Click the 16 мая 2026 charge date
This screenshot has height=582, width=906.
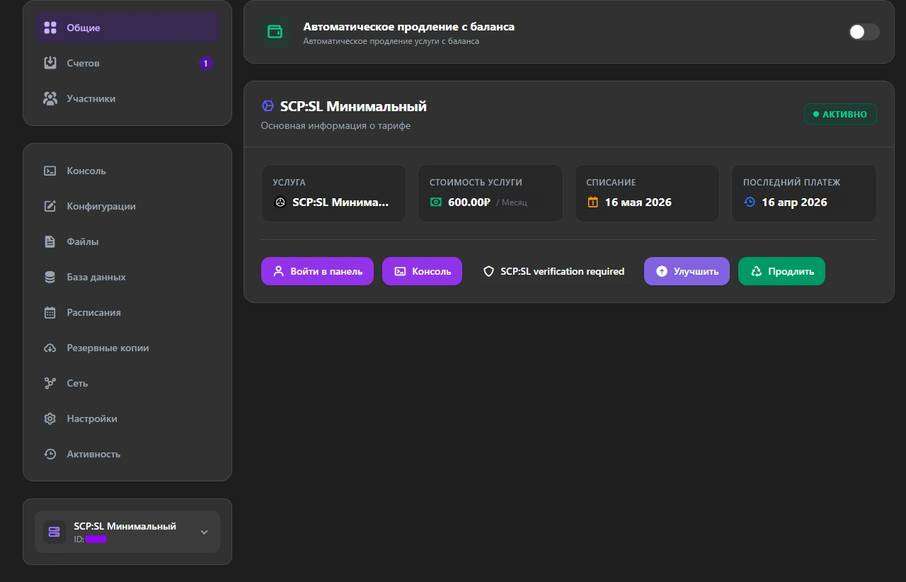click(x=638, y=202)
